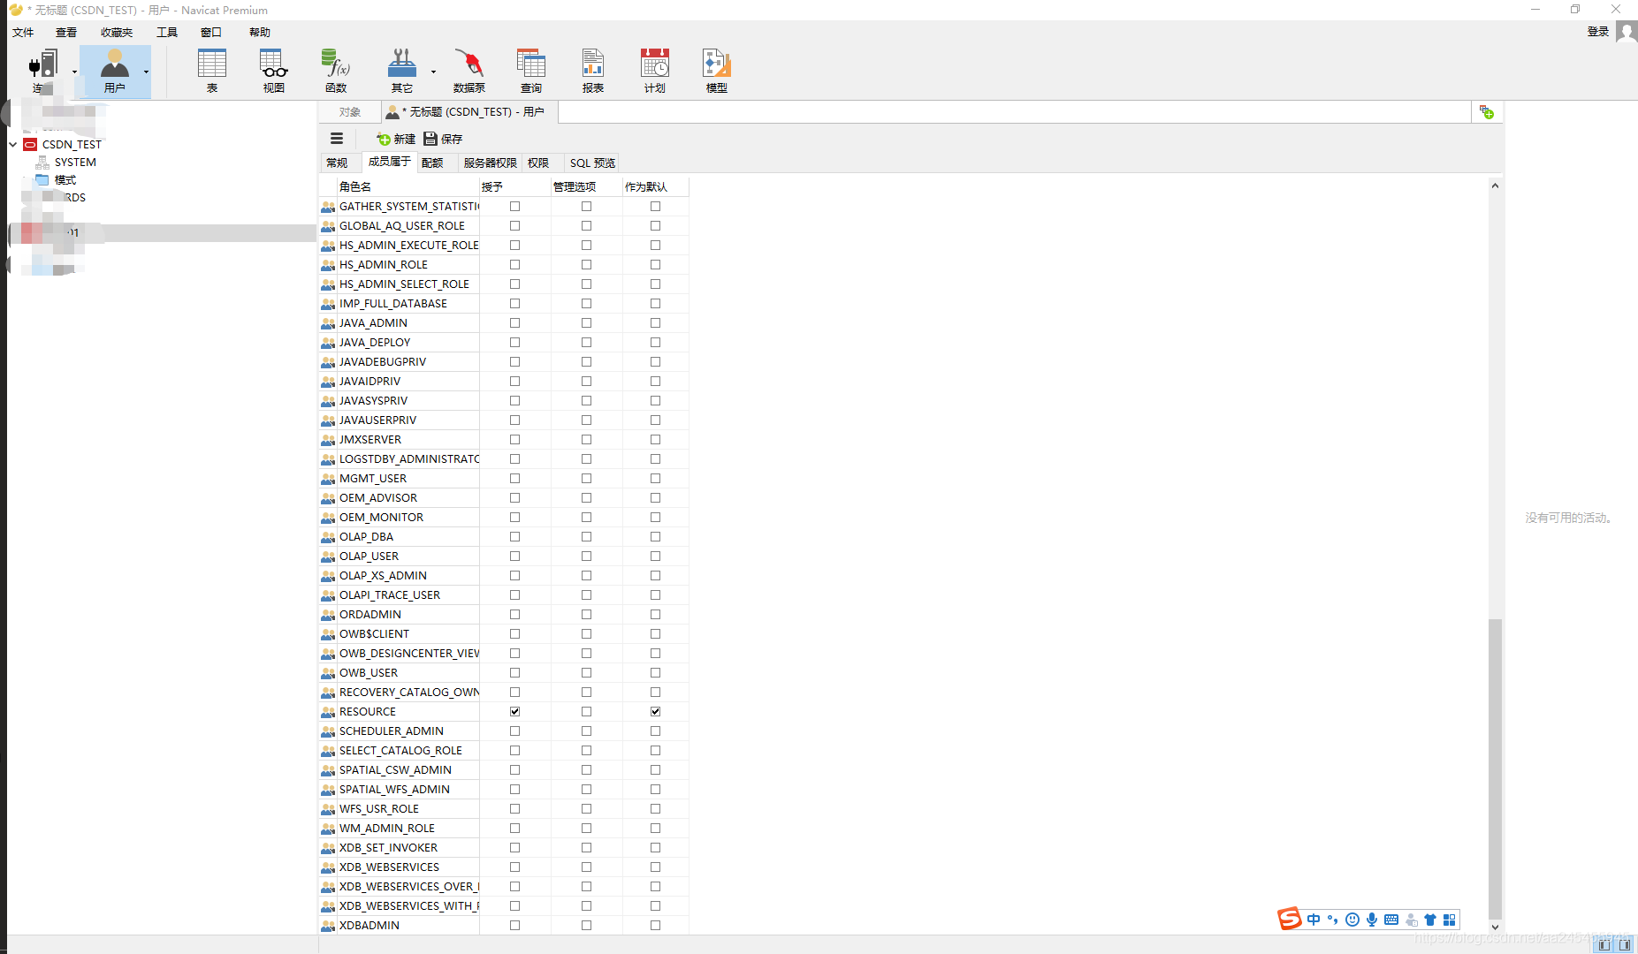Image resolution: width=1638 pixels, height=954 pixels.
Task: Collapse the CSDN_TEST connection tree node
Action: tap(13, 144)
